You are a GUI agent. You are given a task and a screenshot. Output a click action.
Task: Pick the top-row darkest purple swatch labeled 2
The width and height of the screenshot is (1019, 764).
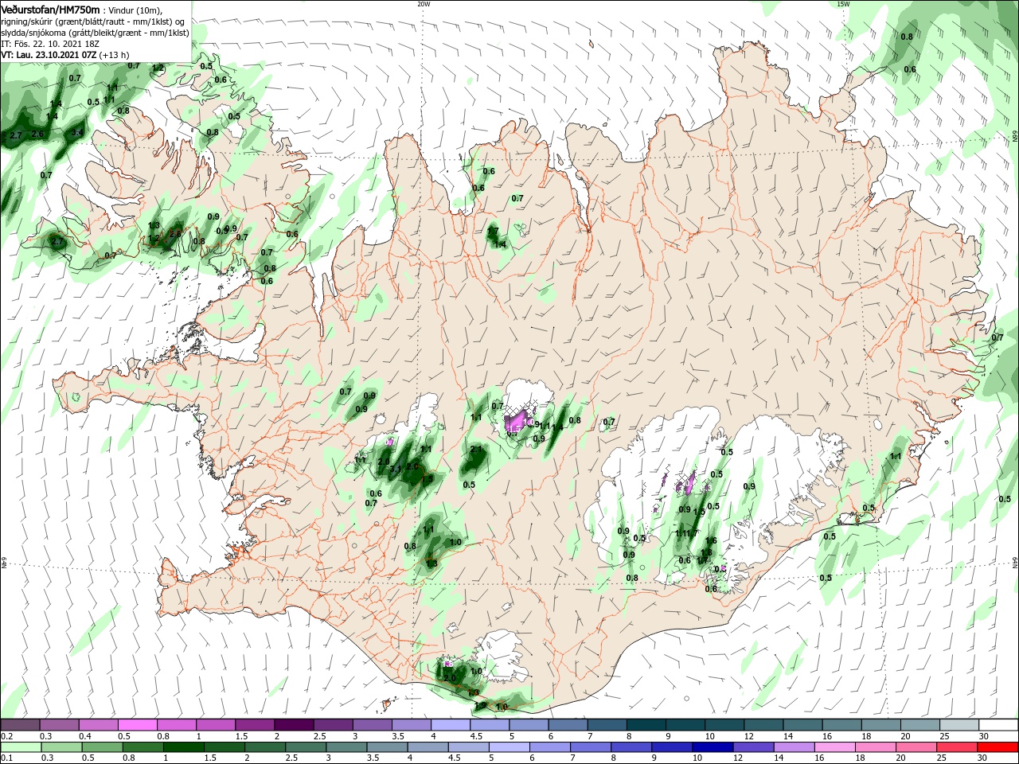pos(293,725)
